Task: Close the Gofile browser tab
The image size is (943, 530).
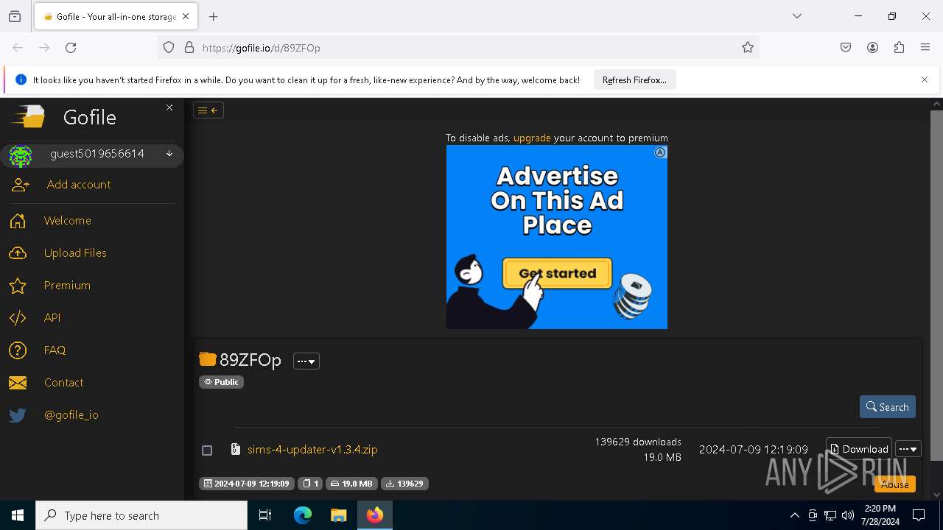Action: coord(186,16)
